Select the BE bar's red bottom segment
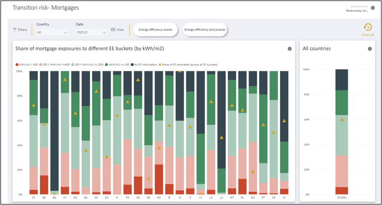This screenshot has height=205, width=382. pos(44,185)
